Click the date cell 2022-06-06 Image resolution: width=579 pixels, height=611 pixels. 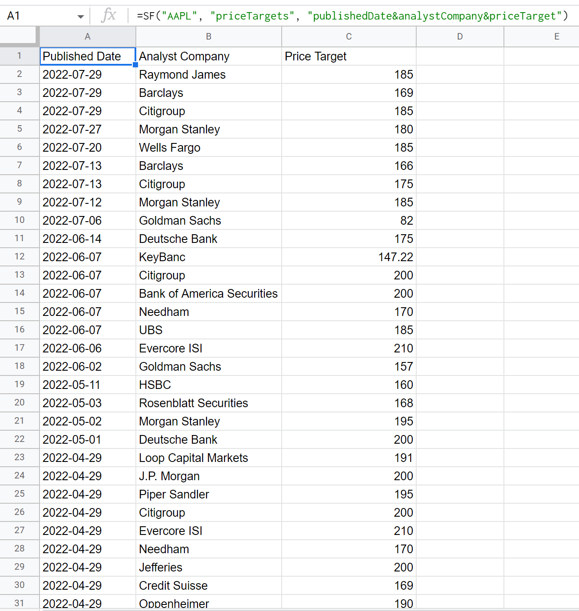coord(88,348)
